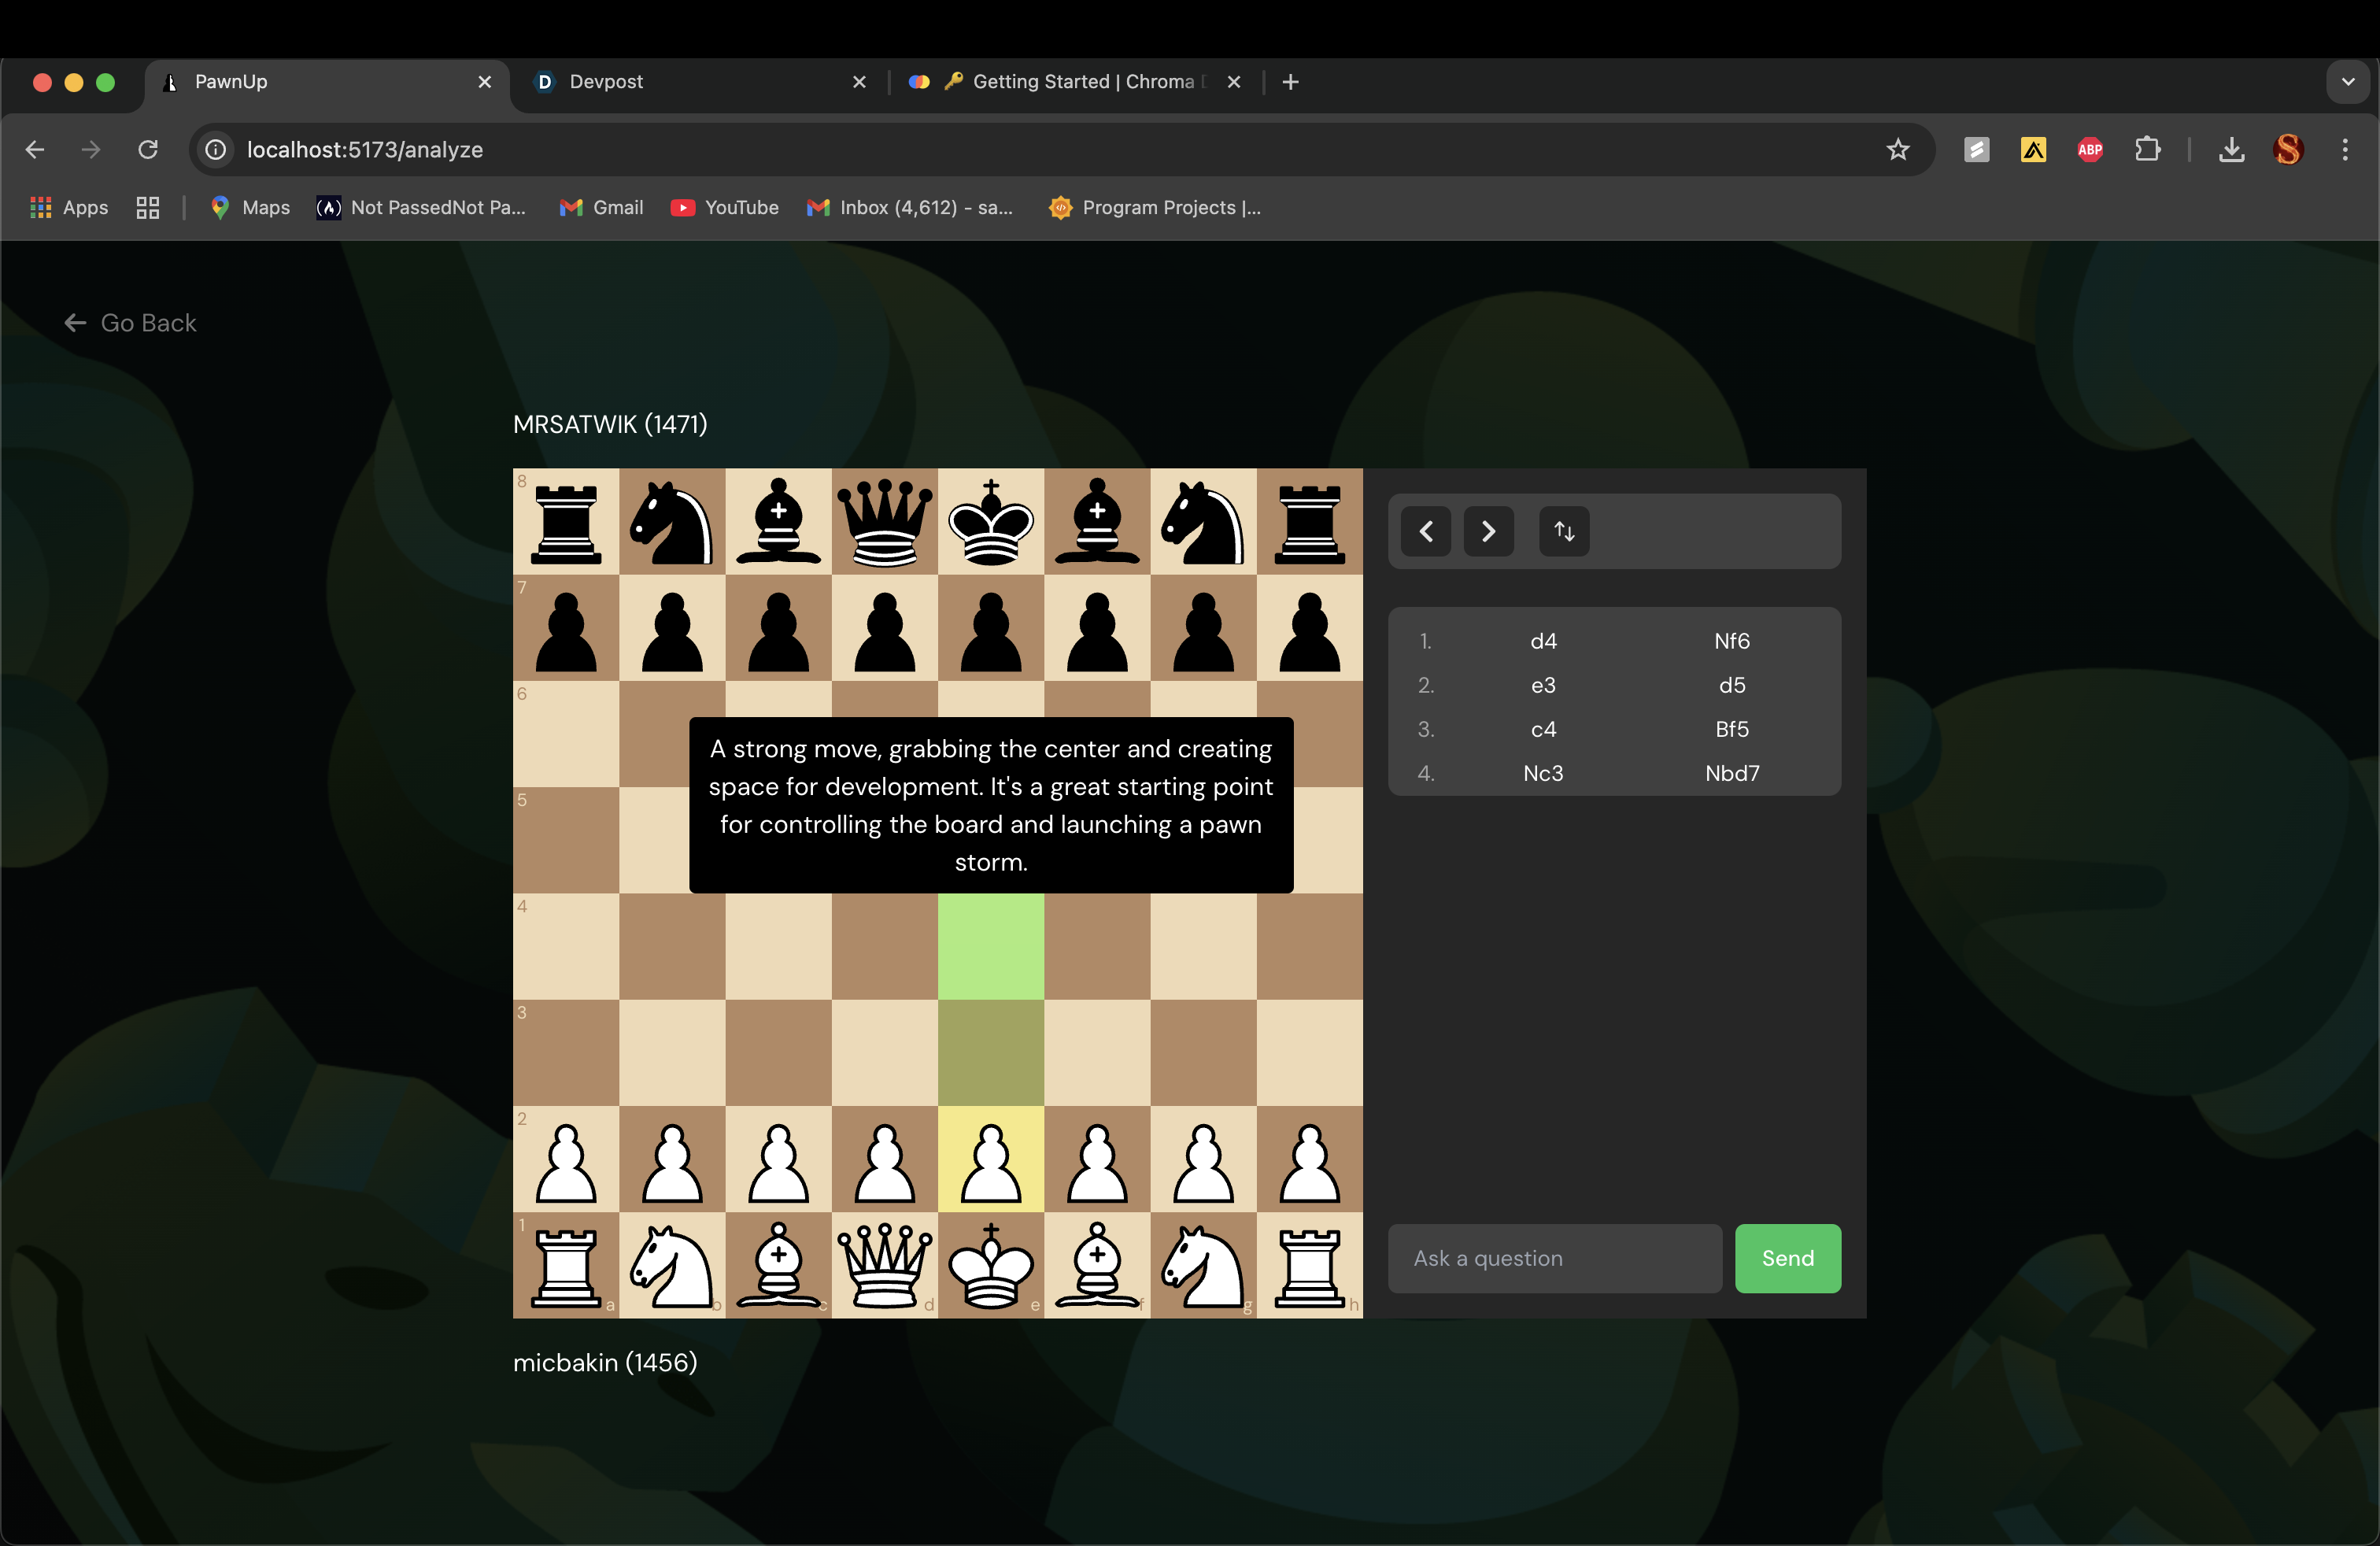Click the AdBlock Plus extension icon
The width and height of the screenshot is (2380, 1546).
tap(2090, 150)
